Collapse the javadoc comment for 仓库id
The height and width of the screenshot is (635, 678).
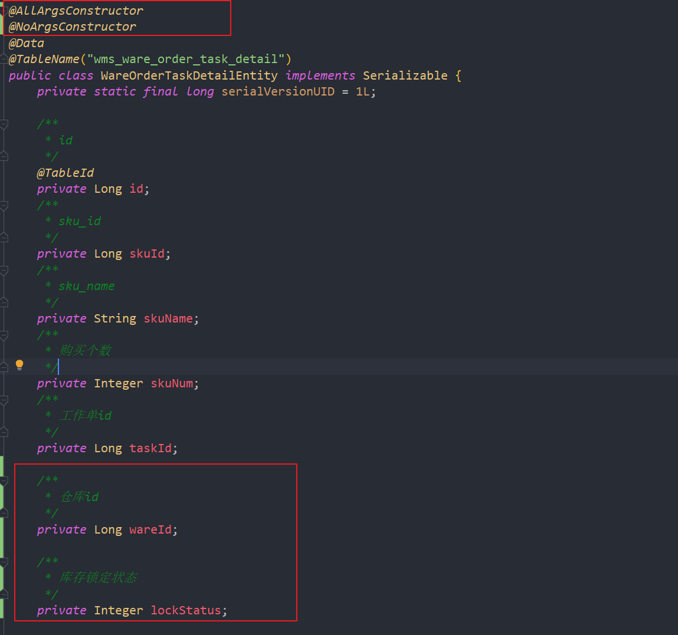4,481
